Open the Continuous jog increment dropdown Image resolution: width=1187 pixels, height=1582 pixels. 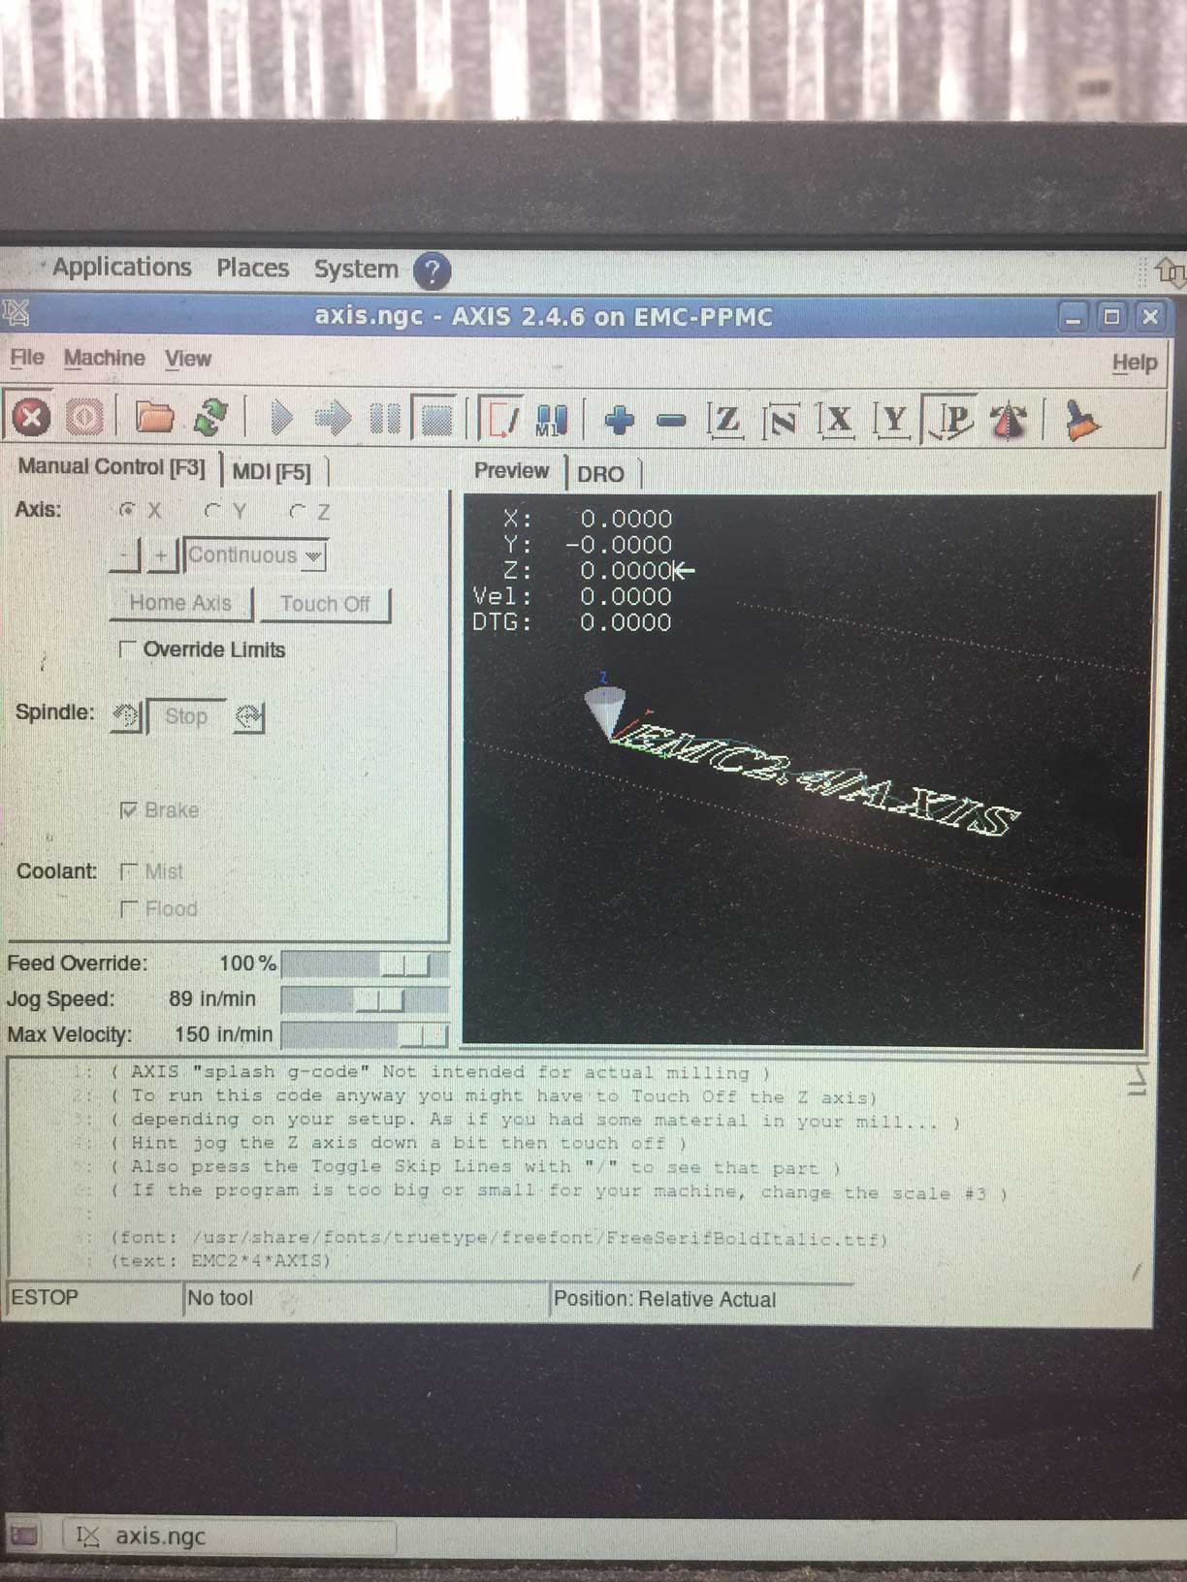coord(255,555)
